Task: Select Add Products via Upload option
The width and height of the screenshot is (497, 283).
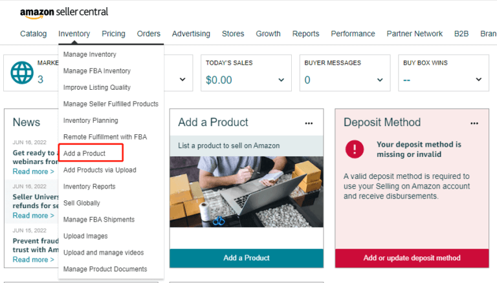Action: tap(100, 170)
